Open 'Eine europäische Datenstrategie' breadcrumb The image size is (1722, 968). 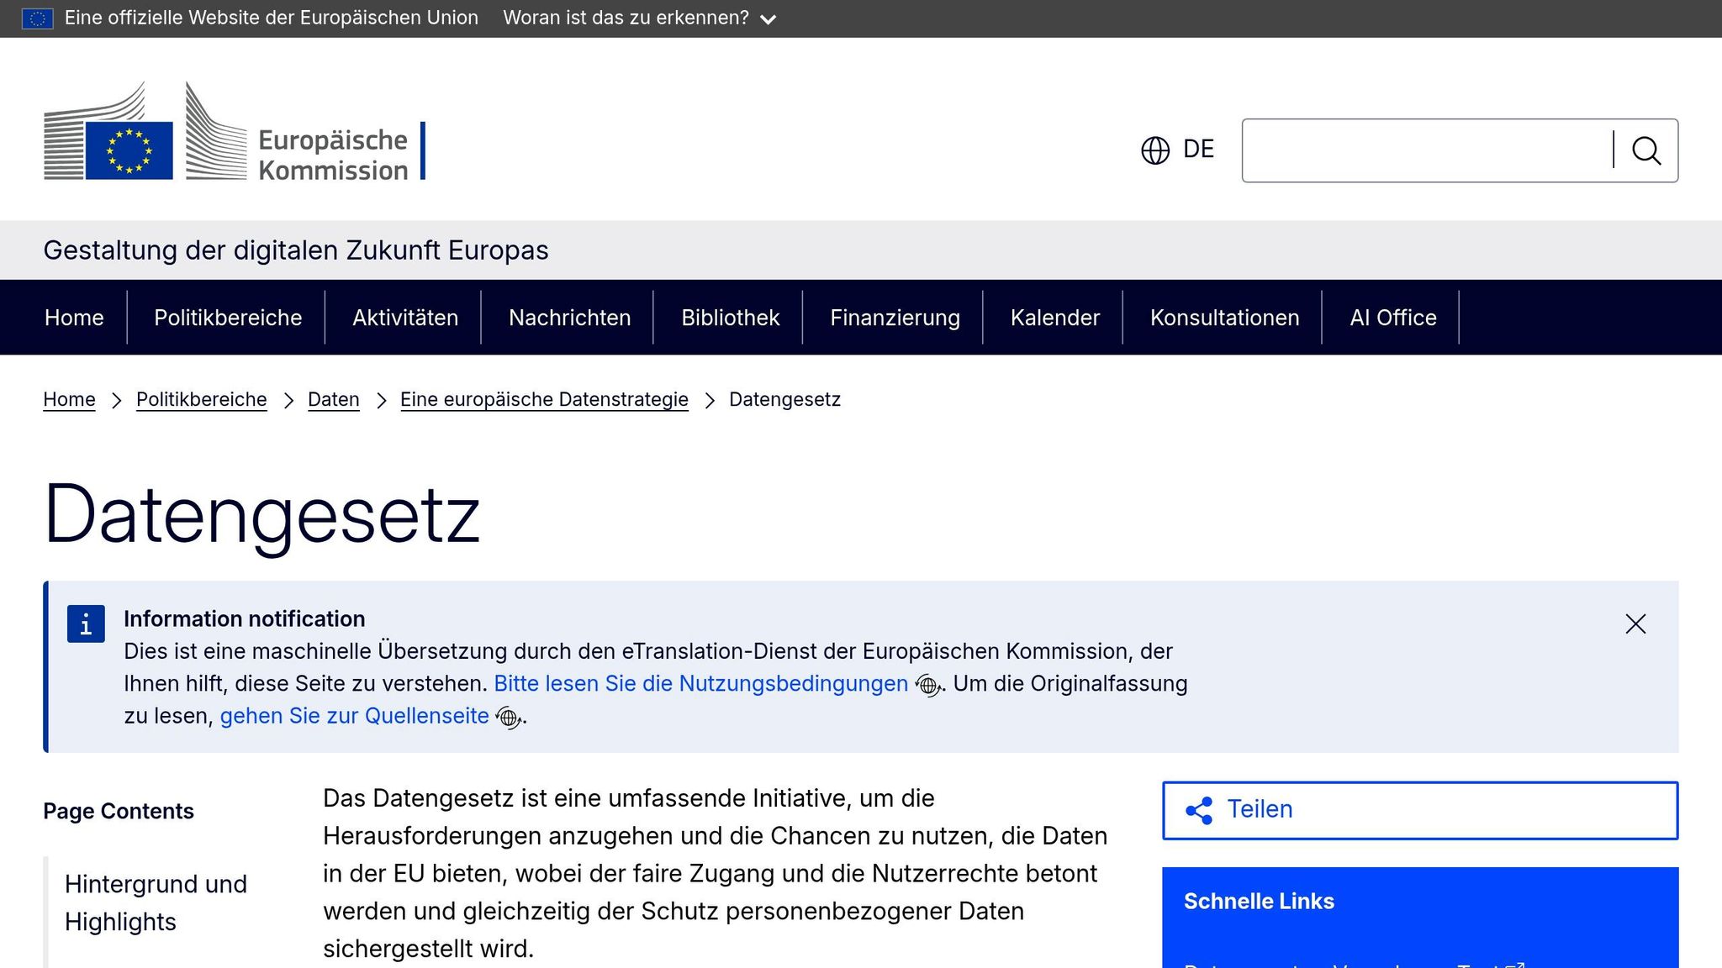[x=544, y=399]
